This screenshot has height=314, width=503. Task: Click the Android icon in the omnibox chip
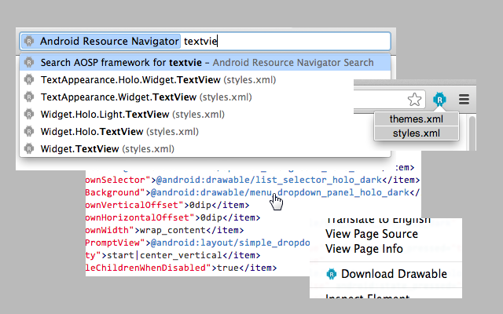pyautogui.click(x=29, y=41)
